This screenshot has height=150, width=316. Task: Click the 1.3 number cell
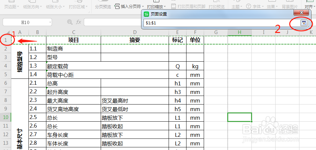pos(37,66)
